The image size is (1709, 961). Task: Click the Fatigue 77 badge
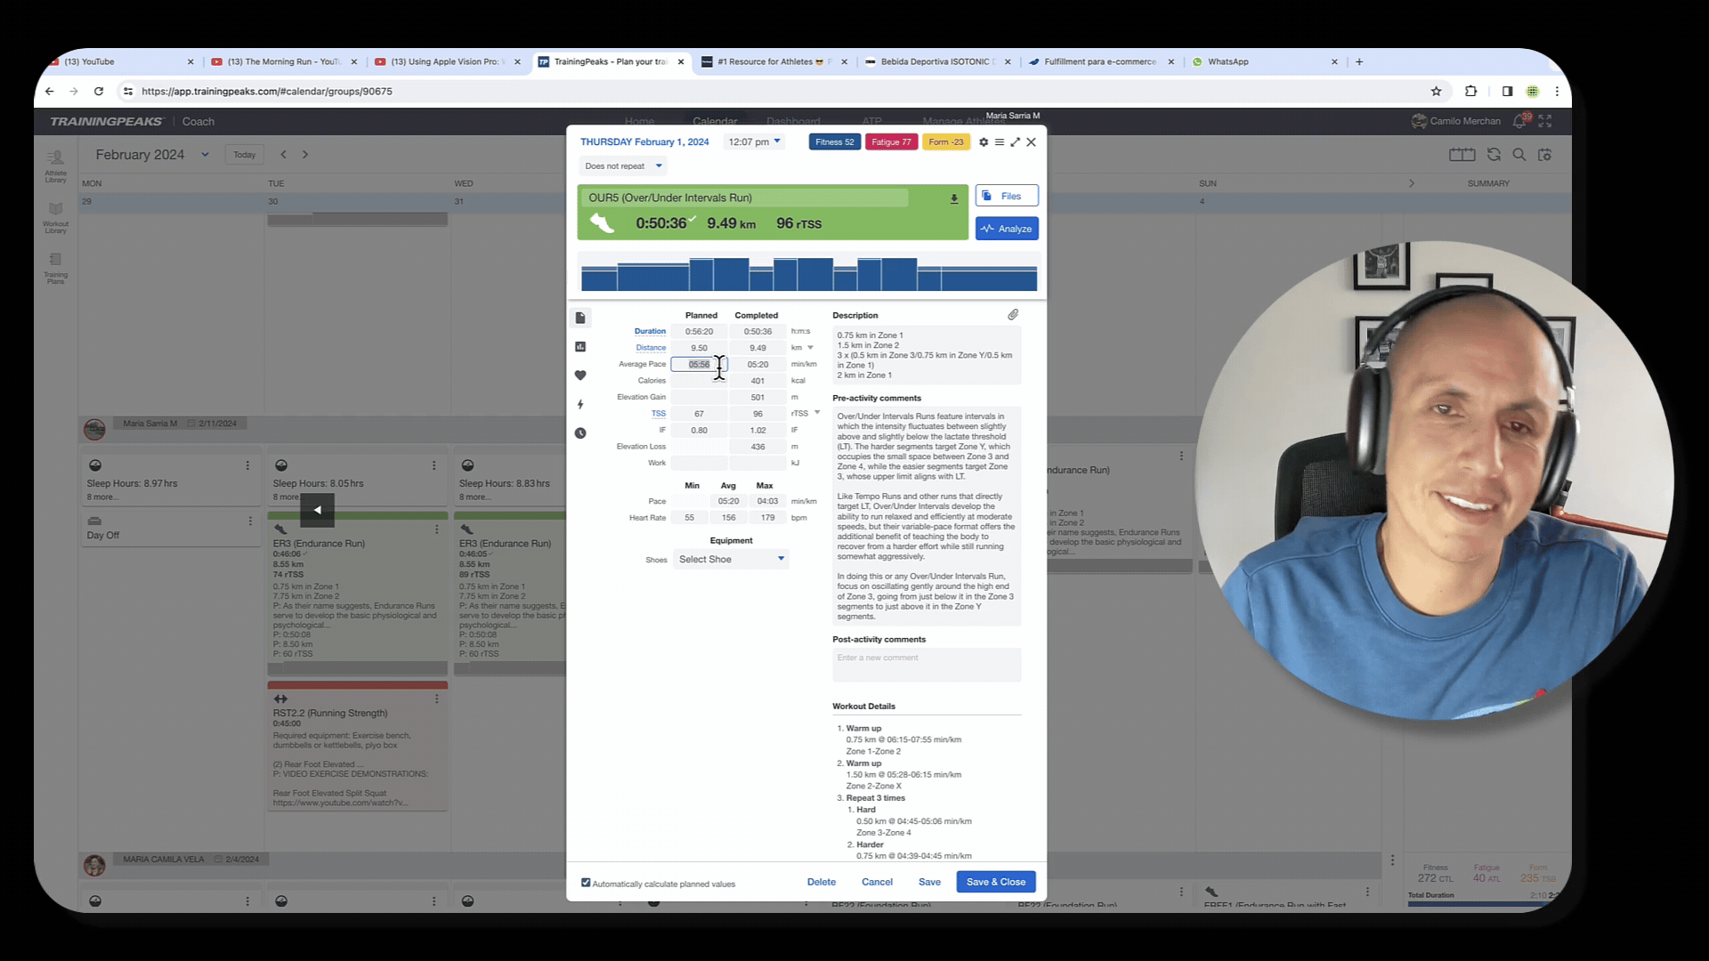coord(891,142)
